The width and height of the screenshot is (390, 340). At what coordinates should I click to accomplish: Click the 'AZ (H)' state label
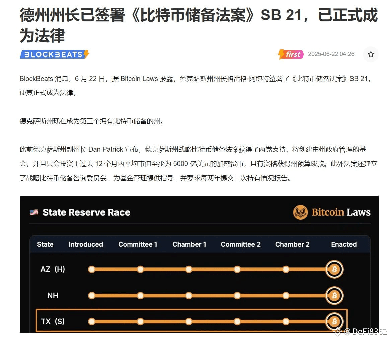pyautogui.click(x=53, y=269)
